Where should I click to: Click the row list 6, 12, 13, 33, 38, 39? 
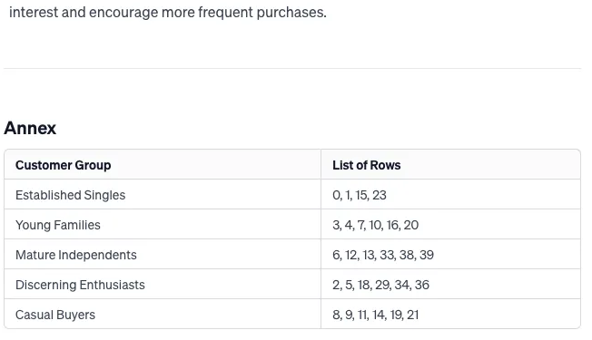click(x=383, y=255)
